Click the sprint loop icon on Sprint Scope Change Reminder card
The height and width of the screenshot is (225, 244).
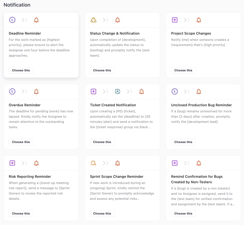[93, 163]
